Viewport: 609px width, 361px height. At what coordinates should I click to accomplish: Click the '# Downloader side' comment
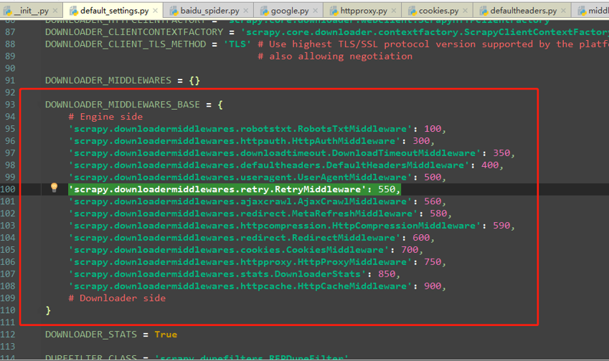(x=117, y=298)
